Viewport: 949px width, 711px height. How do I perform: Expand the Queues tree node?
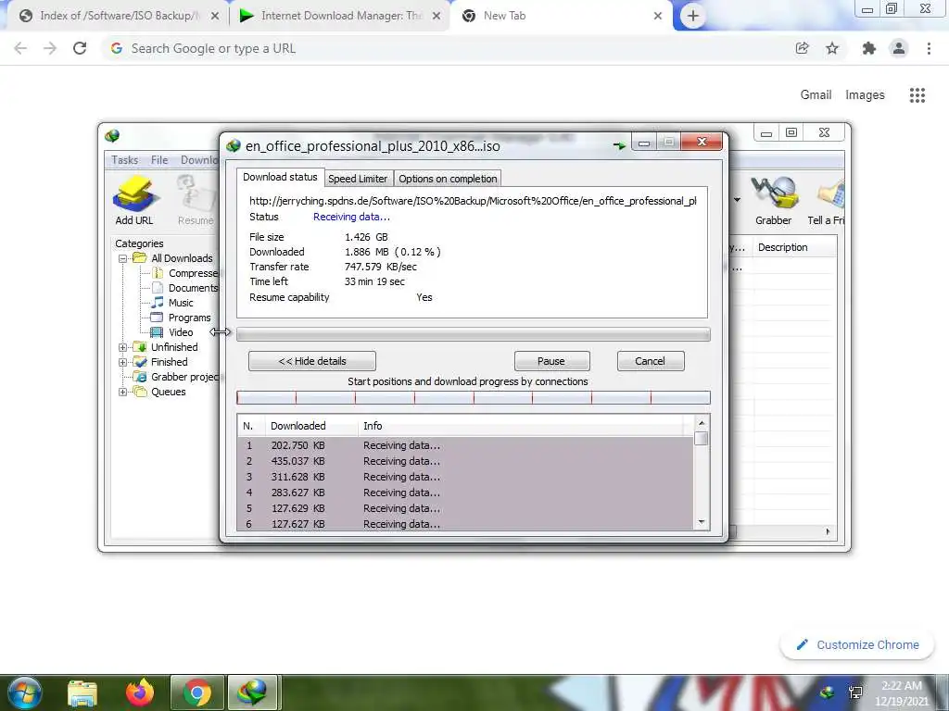pyautogui.click(x=123, y=392)
